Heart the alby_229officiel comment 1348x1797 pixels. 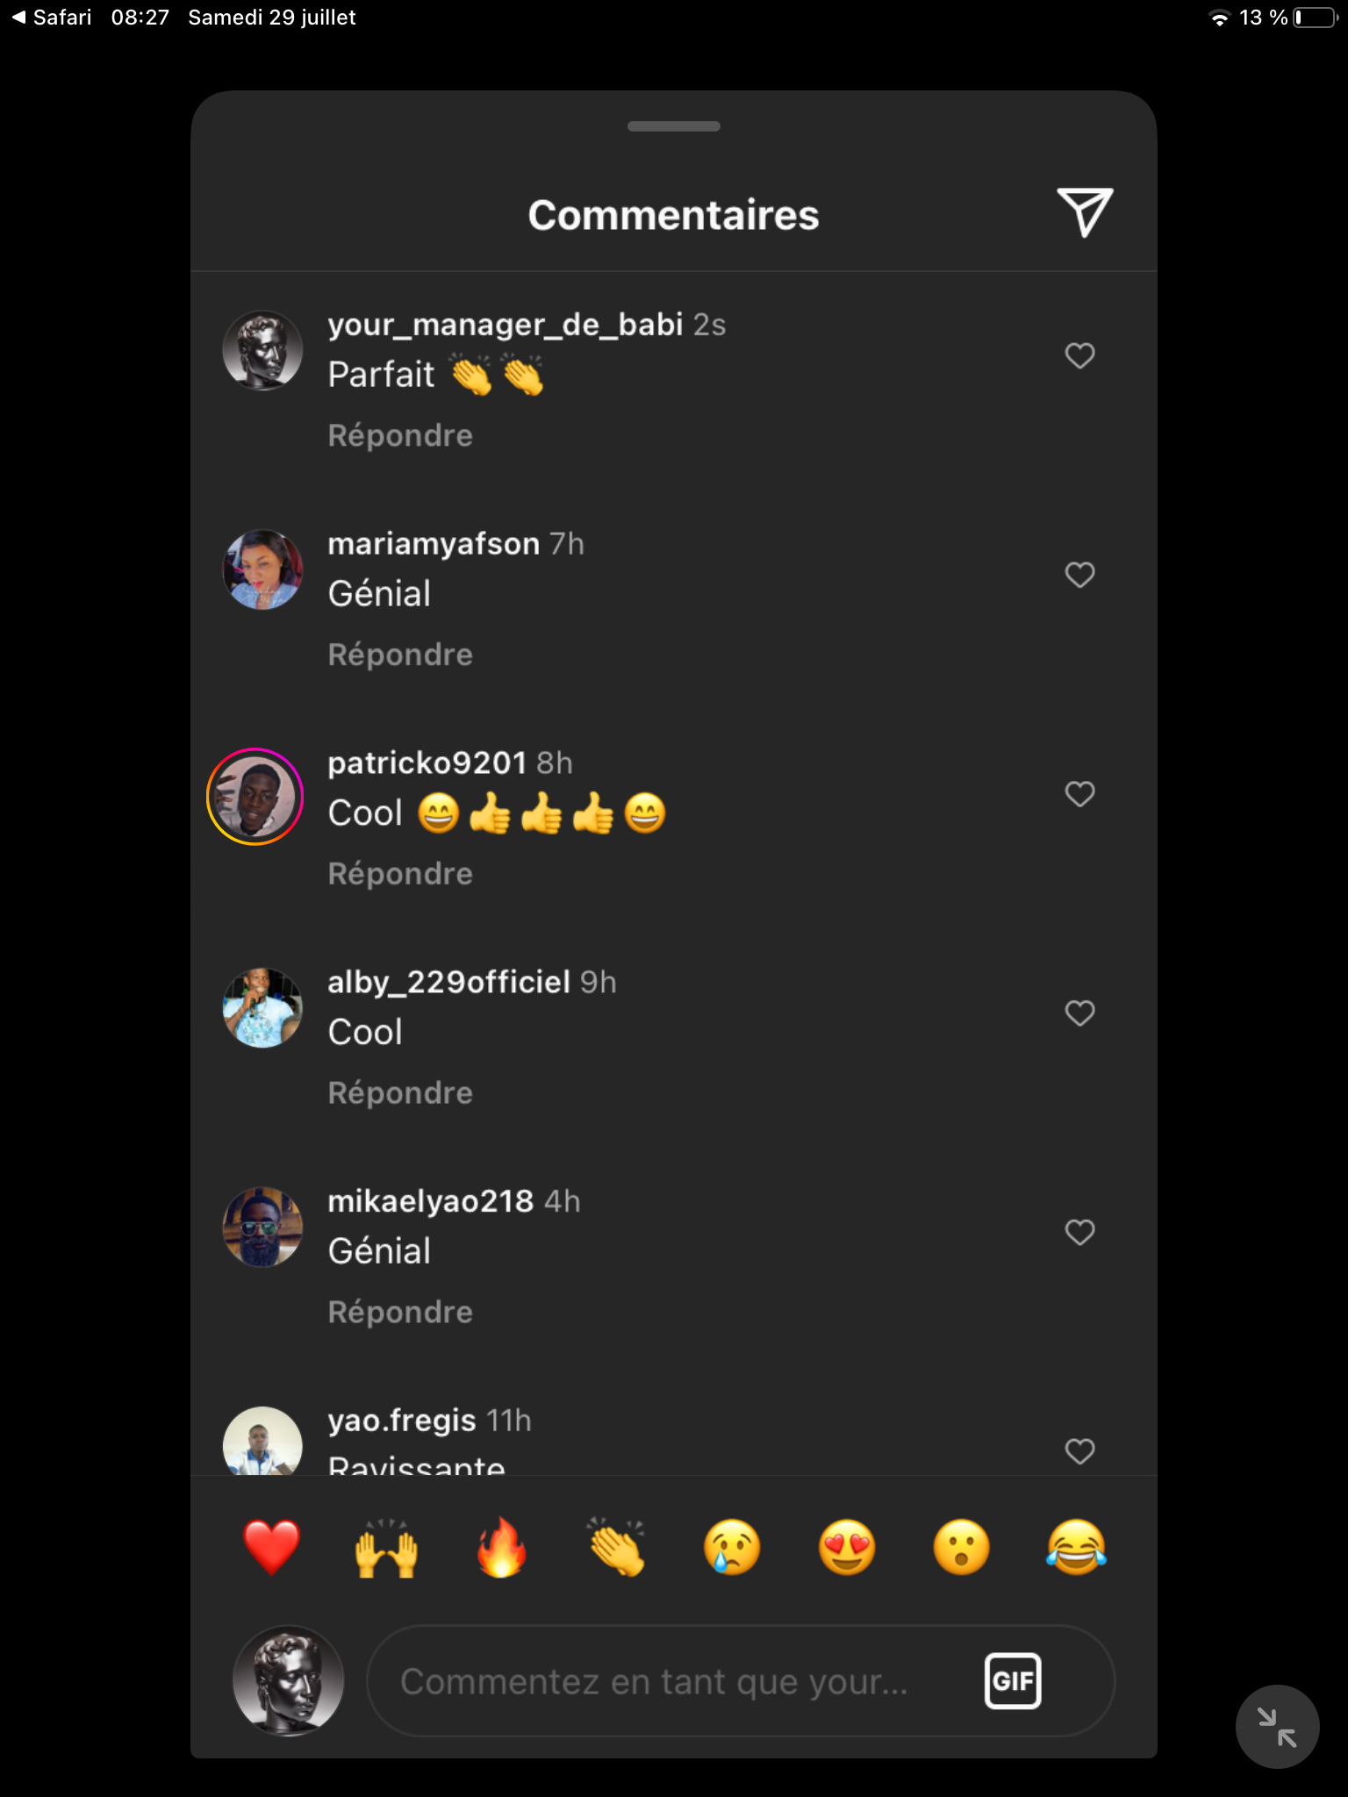[1079, 1013]
